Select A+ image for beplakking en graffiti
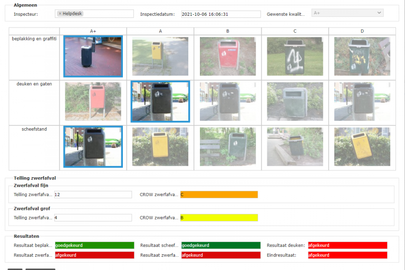The height and width of the screenshot is (270, 405). pyautogui.click(x=93, y=56)
